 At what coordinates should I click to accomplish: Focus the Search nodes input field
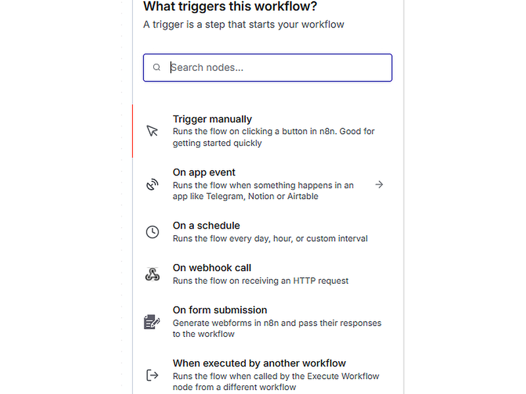click(268, 68)
